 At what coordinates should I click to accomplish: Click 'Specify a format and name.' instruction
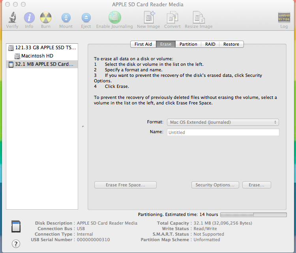[133, 70]
